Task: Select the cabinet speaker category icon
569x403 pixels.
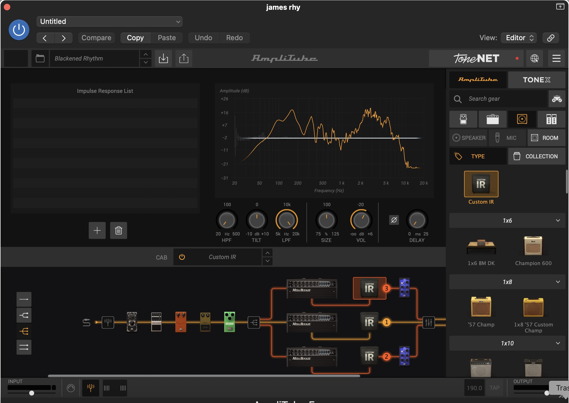Action: tap(522, 119)
